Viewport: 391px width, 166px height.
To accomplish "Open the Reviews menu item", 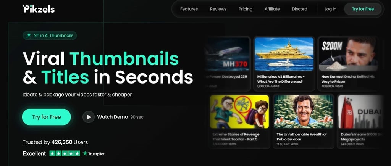I will click(x=218, y=9).
